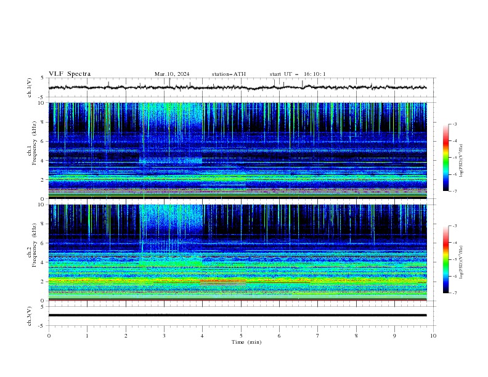Click the "Time (min)" axis title
This screenshot has width=488, height=377.
[x=246, y=342]
